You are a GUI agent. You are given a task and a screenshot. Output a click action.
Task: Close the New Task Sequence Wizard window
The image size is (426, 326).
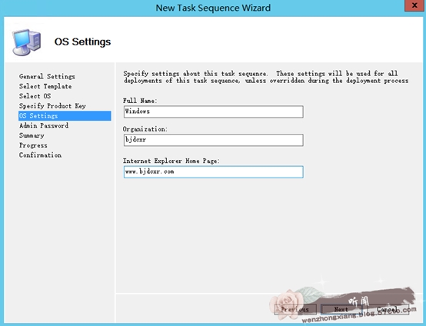(414, 5)
